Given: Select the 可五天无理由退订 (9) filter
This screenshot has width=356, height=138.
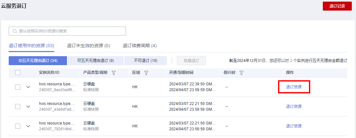Looking at the screenshot, I should [x=95, y=61].
